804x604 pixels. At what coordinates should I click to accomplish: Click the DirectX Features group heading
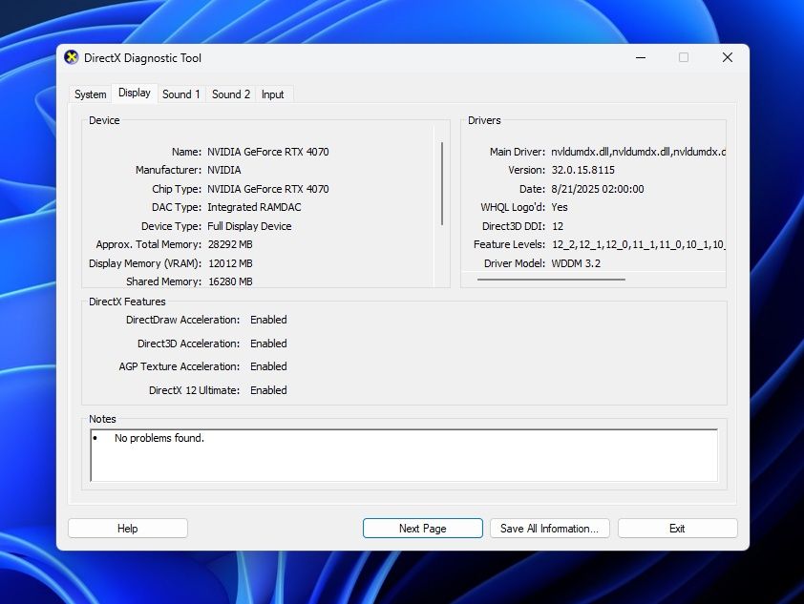(x=127, y=302)
